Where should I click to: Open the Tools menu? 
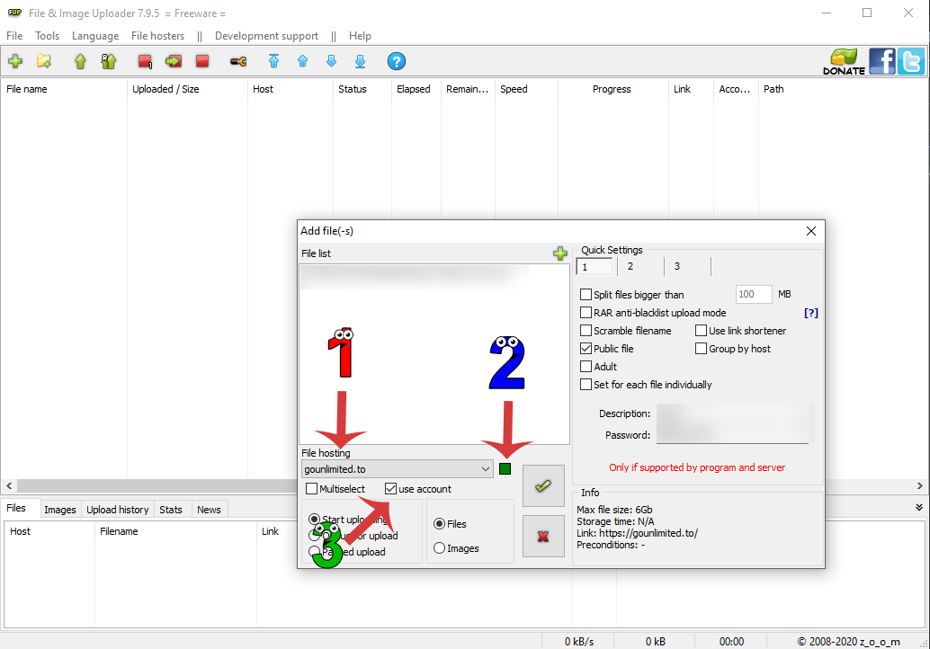point(47,36)
